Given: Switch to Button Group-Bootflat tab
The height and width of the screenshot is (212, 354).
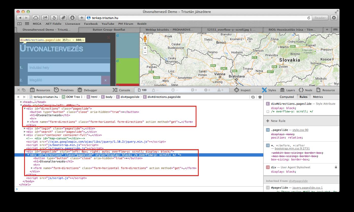Looking at the screenshot, I should click(x=109, y=30).
